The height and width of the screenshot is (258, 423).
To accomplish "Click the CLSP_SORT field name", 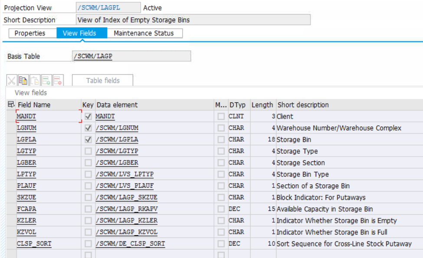I will (x=34, y=244).
